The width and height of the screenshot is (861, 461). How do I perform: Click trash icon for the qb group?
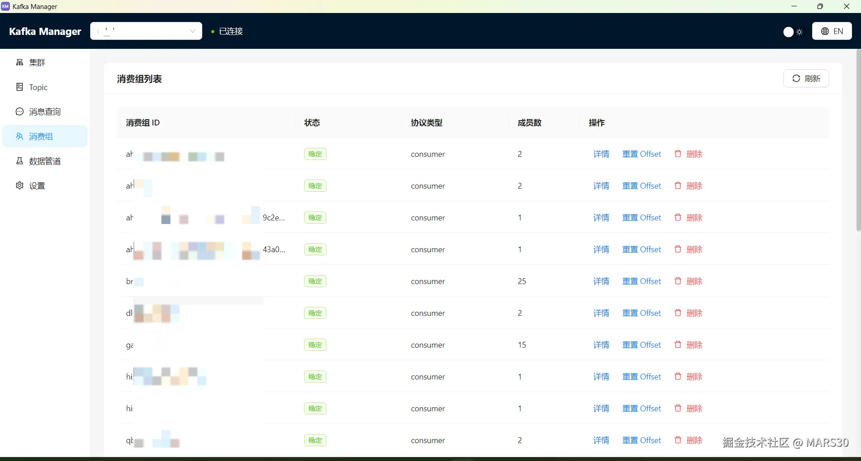click(678, 440)
